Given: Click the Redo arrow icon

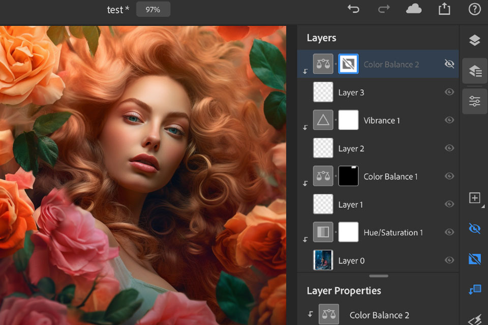Looking at the screenshot, I should 384,9.
